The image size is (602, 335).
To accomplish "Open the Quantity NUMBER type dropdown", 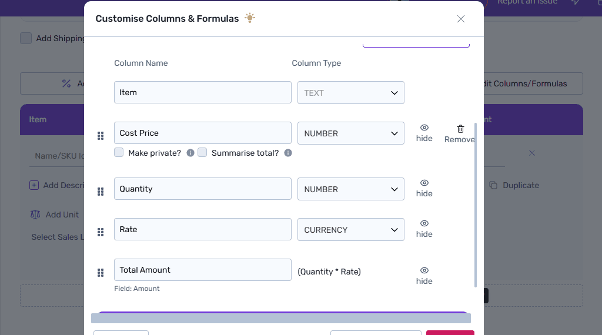I will tap(351, 189).
